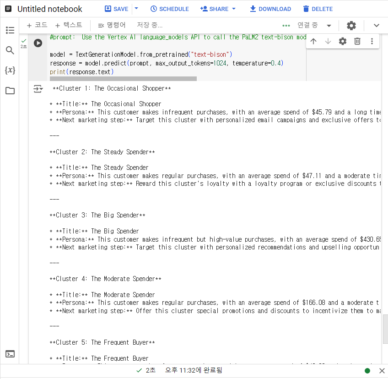388x379 pixels.
Task: Open the 명령어 command palette
Action: point(112,25)
